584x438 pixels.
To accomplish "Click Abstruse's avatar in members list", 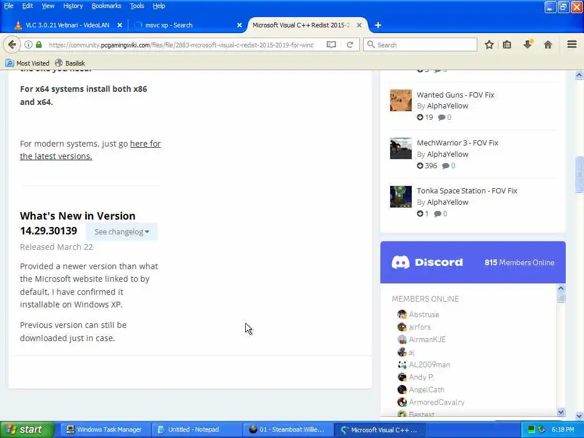I will pyautogui.click(x=402, y=314).
